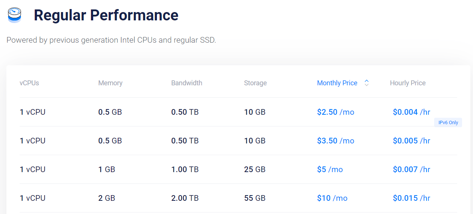Click the $0.004 /hr hourly price
Image resolution: width=473 pixels, height=214 pixels.
(x=412, y=112)
